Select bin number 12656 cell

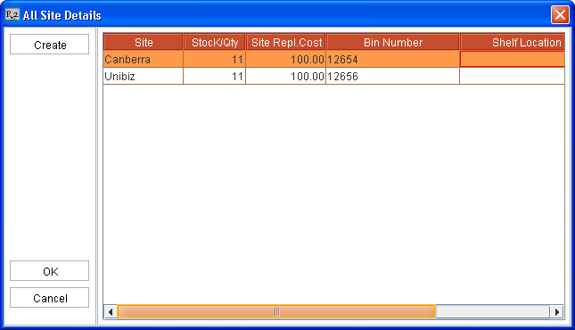point(393,76)
